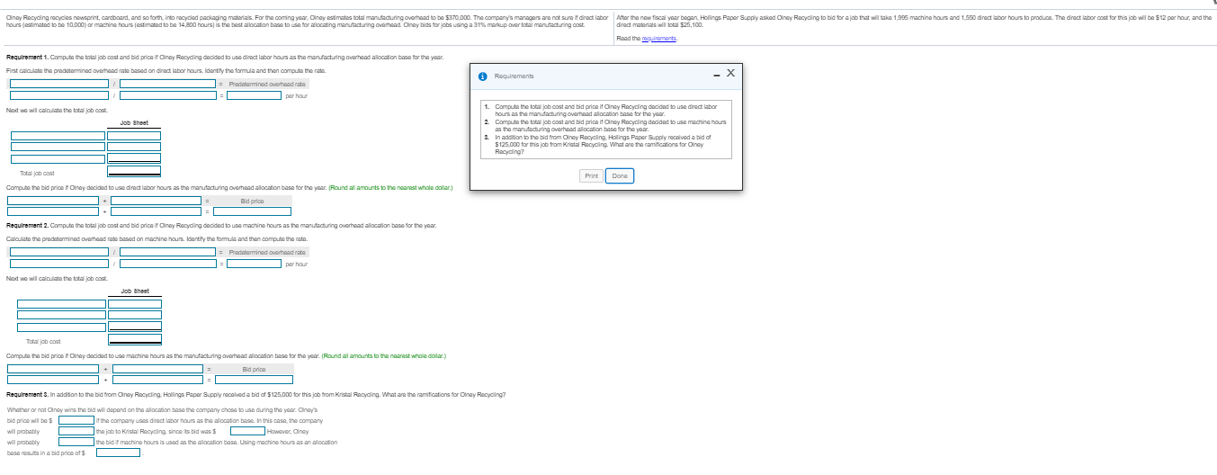Click 'Bid price' label in Requirement 2 formula
1217x475 pixels.
coord(254,369)
